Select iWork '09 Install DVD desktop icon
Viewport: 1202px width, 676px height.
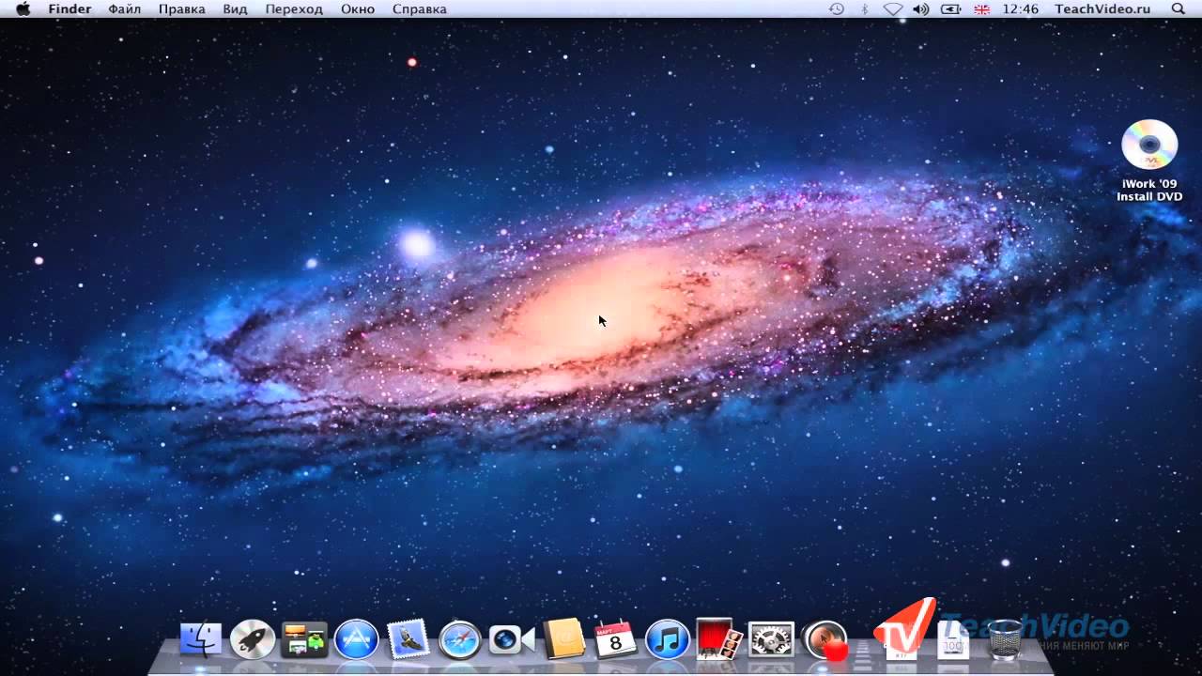(x=1149, y=161)
